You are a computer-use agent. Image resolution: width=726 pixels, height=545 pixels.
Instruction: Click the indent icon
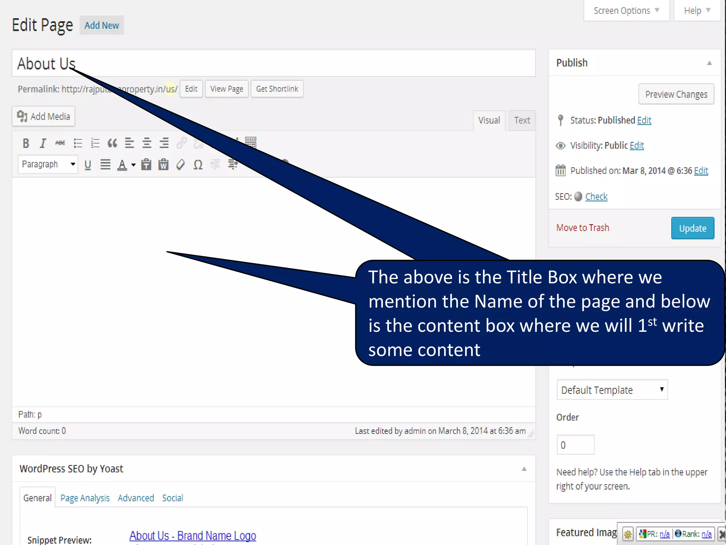tap(233, 164)
